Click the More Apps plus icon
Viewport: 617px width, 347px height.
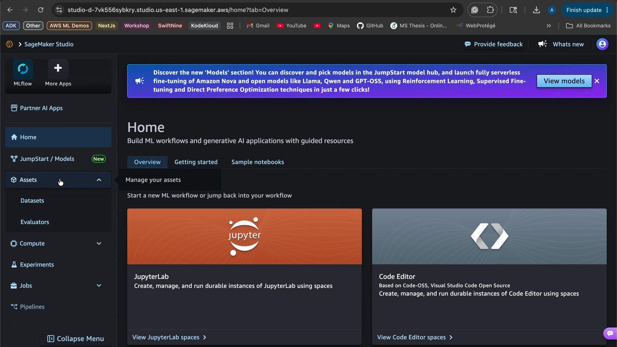tap(58, 68)
